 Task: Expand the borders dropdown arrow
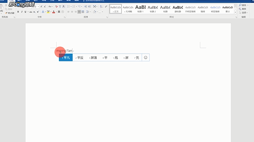point(103,12)
